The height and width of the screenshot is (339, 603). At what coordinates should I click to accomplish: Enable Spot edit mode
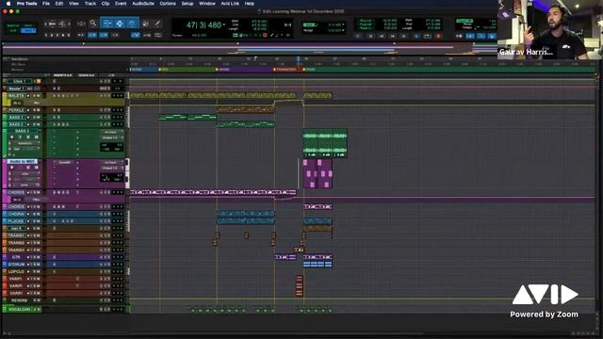pyautogui.click(x=28, y=25)
